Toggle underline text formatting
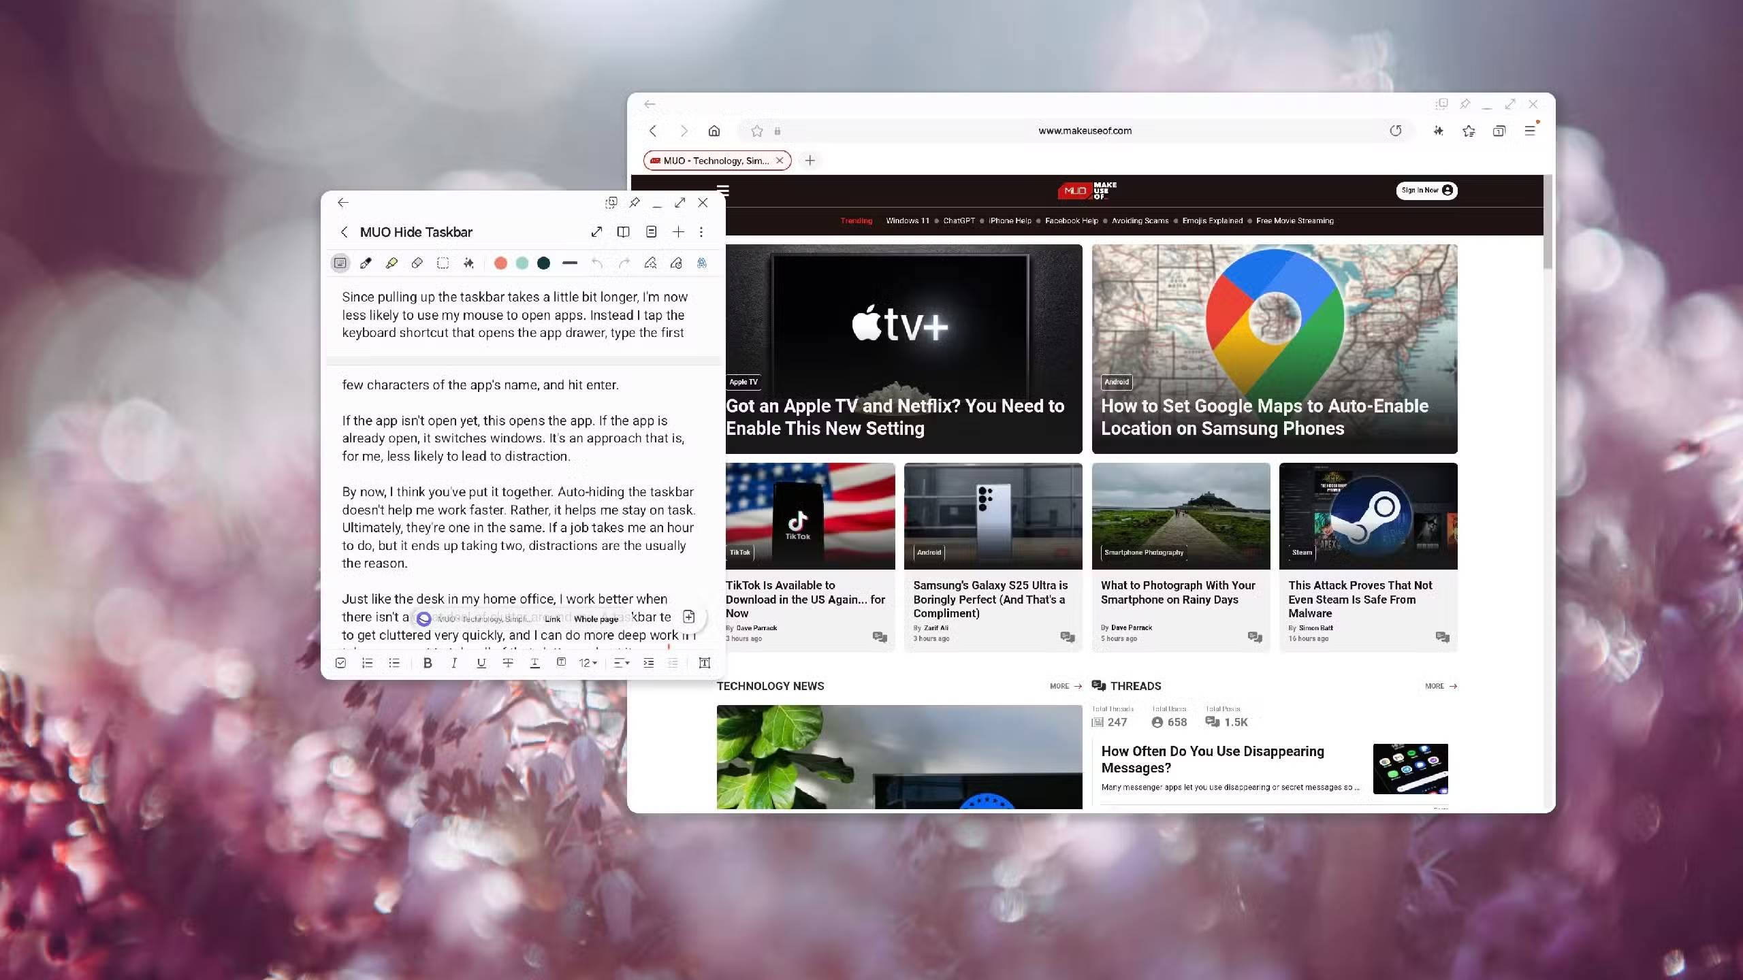Image resolution: width=1743 pixels, height=980 pixels. (481, 663)
